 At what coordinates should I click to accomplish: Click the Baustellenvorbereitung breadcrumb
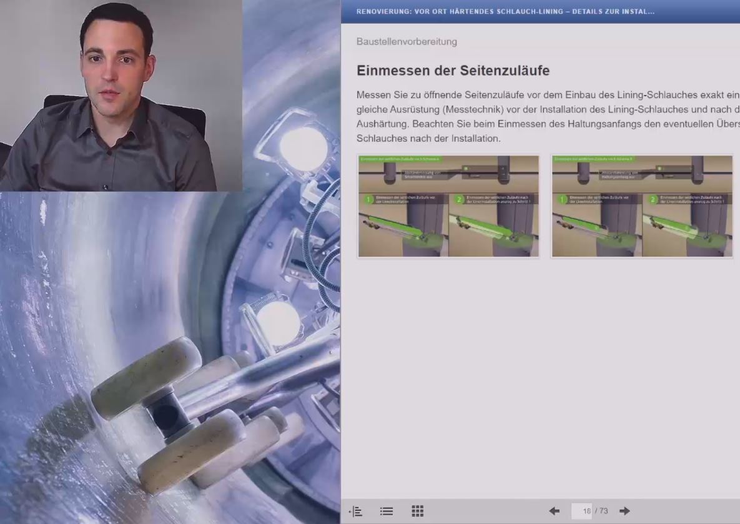[407, 42]
